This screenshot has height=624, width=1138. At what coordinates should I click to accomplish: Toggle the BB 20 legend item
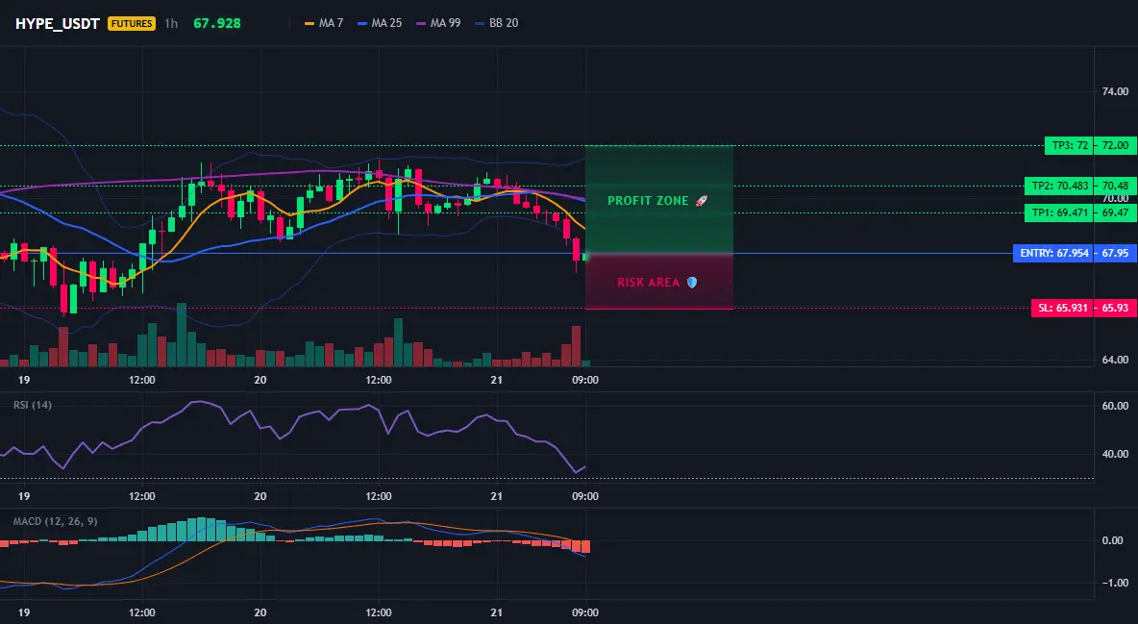tap(496, 23)
